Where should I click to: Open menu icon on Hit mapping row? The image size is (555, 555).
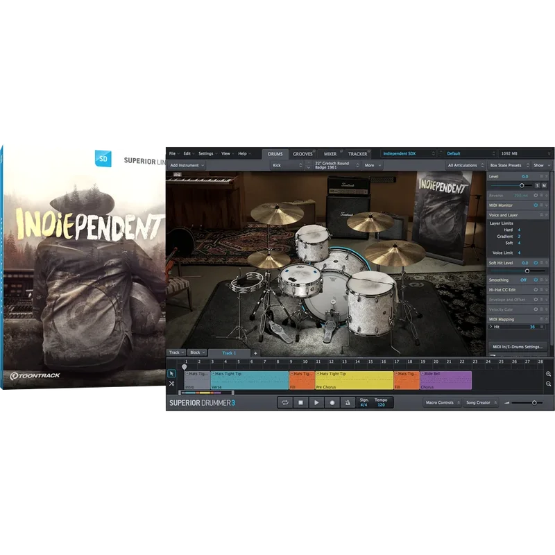[542, 327]
